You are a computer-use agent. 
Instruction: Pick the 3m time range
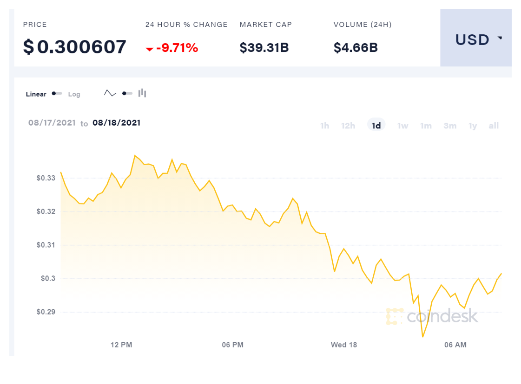coord(449,126)
